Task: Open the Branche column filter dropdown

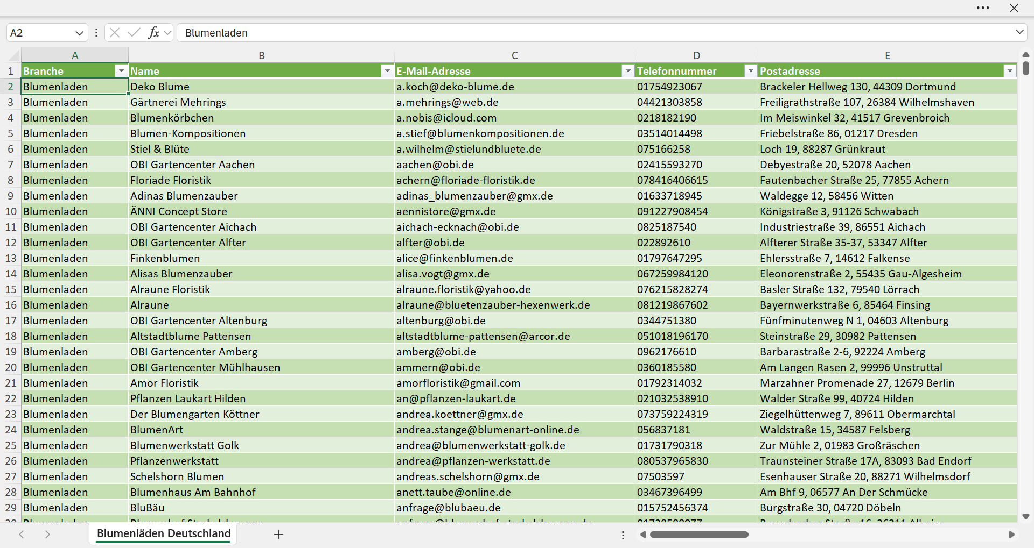Action: coord(121,71)
